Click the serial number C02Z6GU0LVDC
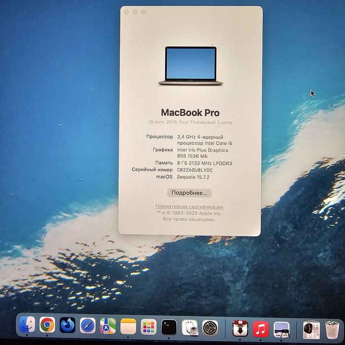The image size is (345, 345). point(195,170)
